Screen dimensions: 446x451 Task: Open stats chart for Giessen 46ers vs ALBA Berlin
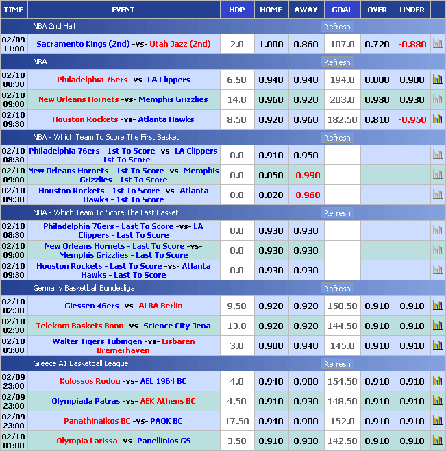coord(437,306)
